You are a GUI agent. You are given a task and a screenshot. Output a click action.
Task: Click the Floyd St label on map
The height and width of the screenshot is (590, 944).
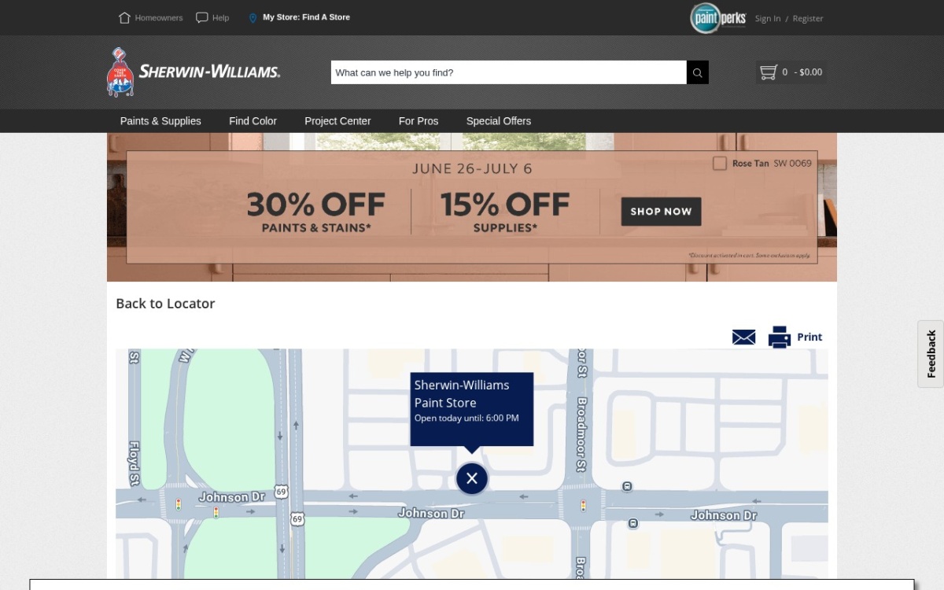[x=135, y=463]
